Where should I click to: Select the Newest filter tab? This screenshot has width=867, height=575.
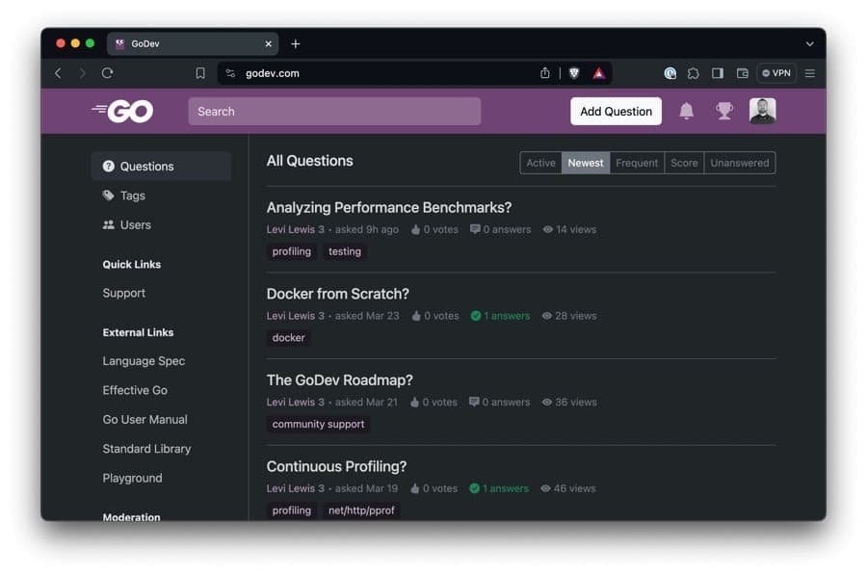pyautogui.click(x=586, y=163)
